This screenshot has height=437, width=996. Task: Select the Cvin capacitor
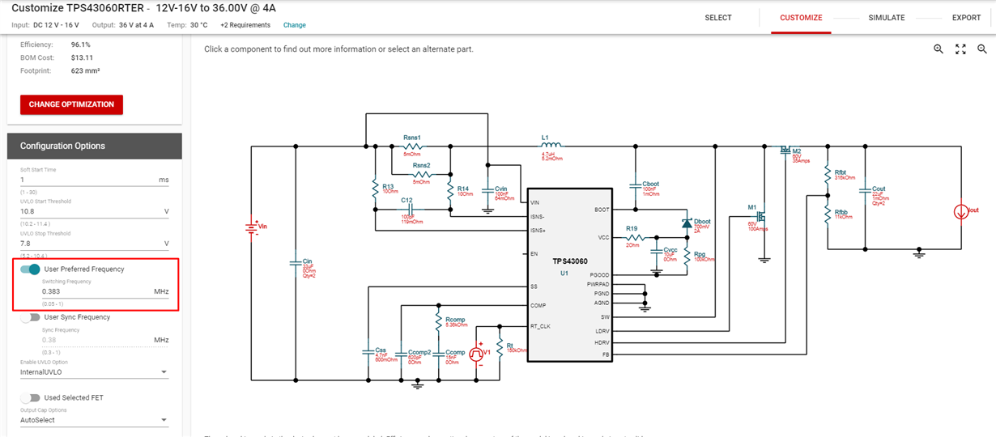click(x=488, y=190)
